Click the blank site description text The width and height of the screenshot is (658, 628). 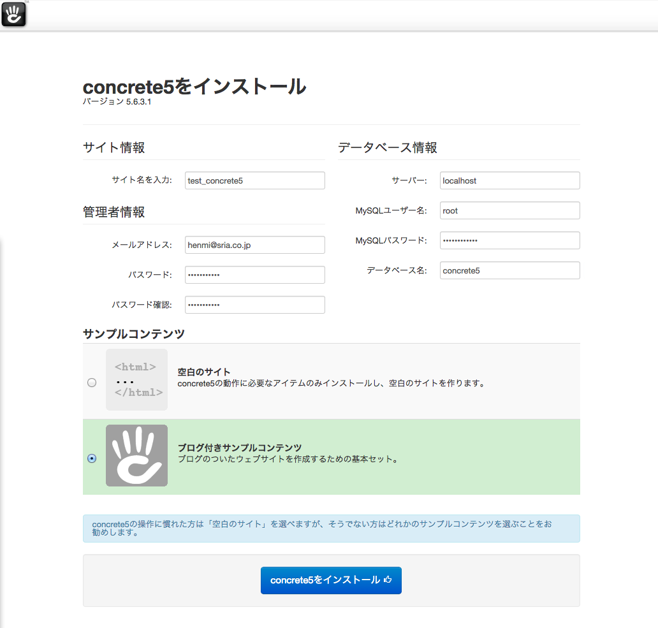click(x=331, y=383)
